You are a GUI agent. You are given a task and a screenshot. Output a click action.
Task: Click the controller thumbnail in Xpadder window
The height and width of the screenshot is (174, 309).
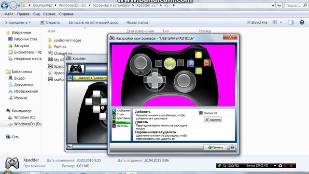[76, 69]
